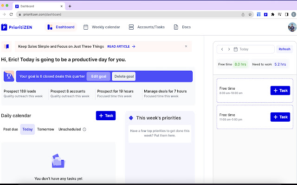Screen dimensions: 297x185
Task: Click the PrioritiZEN logo
Action: click(17, 27)
